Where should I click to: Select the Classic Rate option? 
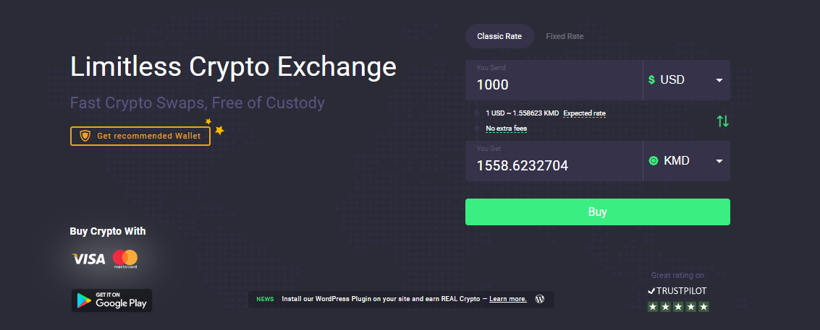(499, 36)
